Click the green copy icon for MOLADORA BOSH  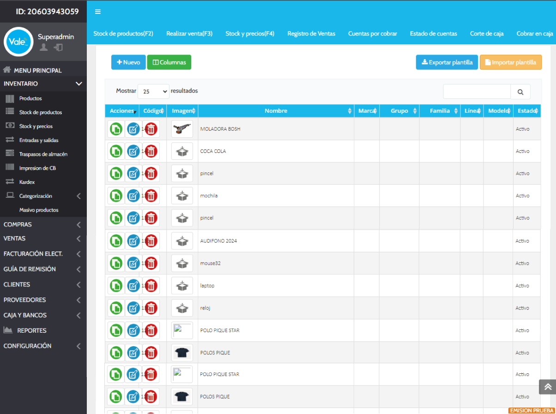(116, 129)
